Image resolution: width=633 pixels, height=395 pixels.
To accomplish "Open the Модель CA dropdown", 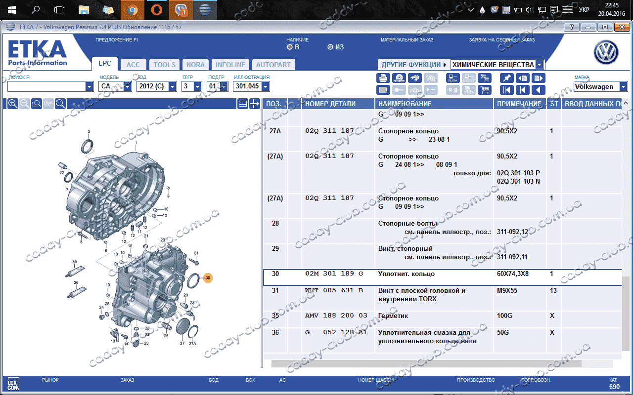I will pyautogui.click(x=127, y=86).
